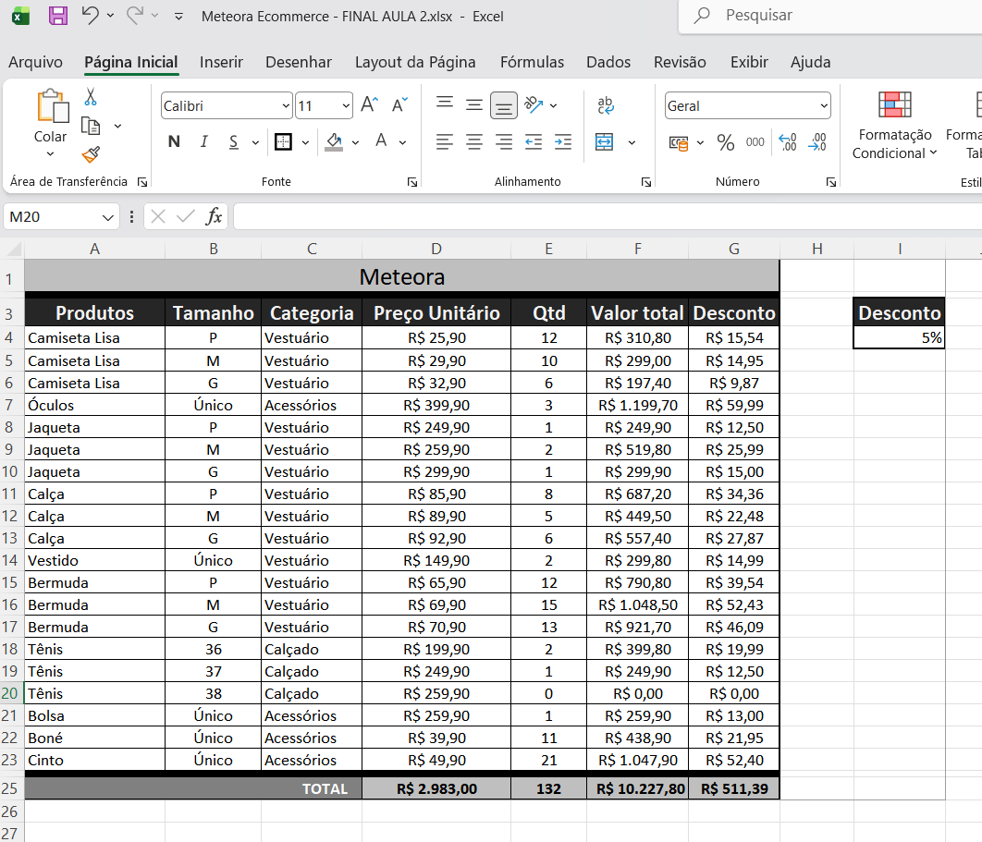This screenshot has width=982, height=842.
Task: Switch to the Inserir tab
Action: click(x=221, y=62)
